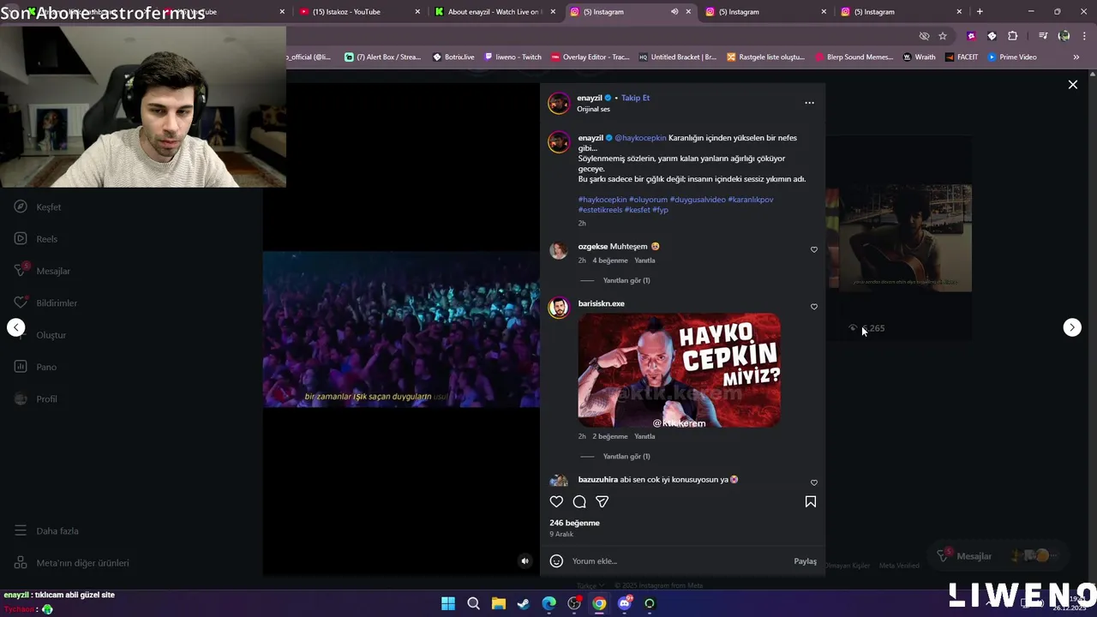Focus the 'Yorum ekle...' comment field

pyautogui.click(x=677, y=561)
